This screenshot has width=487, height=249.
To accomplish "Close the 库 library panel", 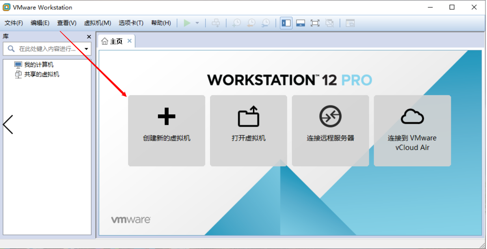I will [89, 36].
